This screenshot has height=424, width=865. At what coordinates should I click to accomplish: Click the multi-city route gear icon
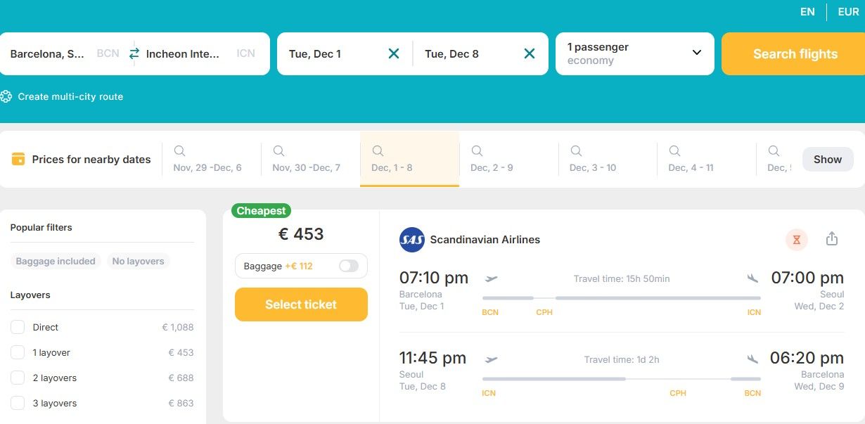[6, 97]
